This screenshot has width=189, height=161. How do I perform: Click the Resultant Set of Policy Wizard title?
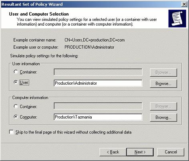click(x=32, y=4)
